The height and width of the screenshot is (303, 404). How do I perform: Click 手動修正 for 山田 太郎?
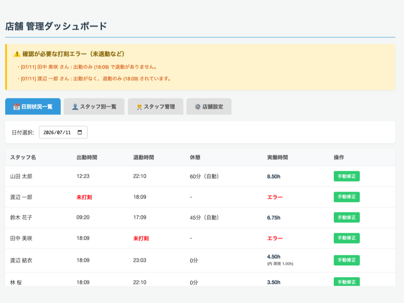pyautogui.click(x=346, y=176)
